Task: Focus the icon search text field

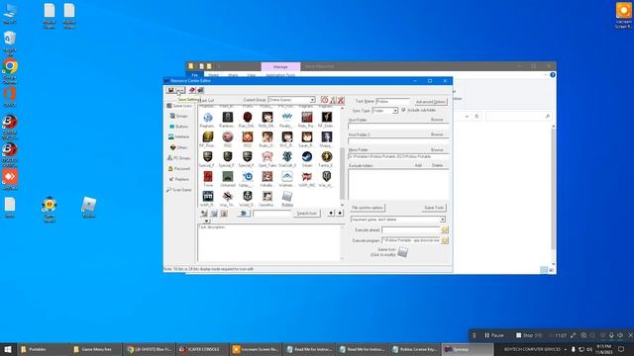Action: [x=271, y=214]
